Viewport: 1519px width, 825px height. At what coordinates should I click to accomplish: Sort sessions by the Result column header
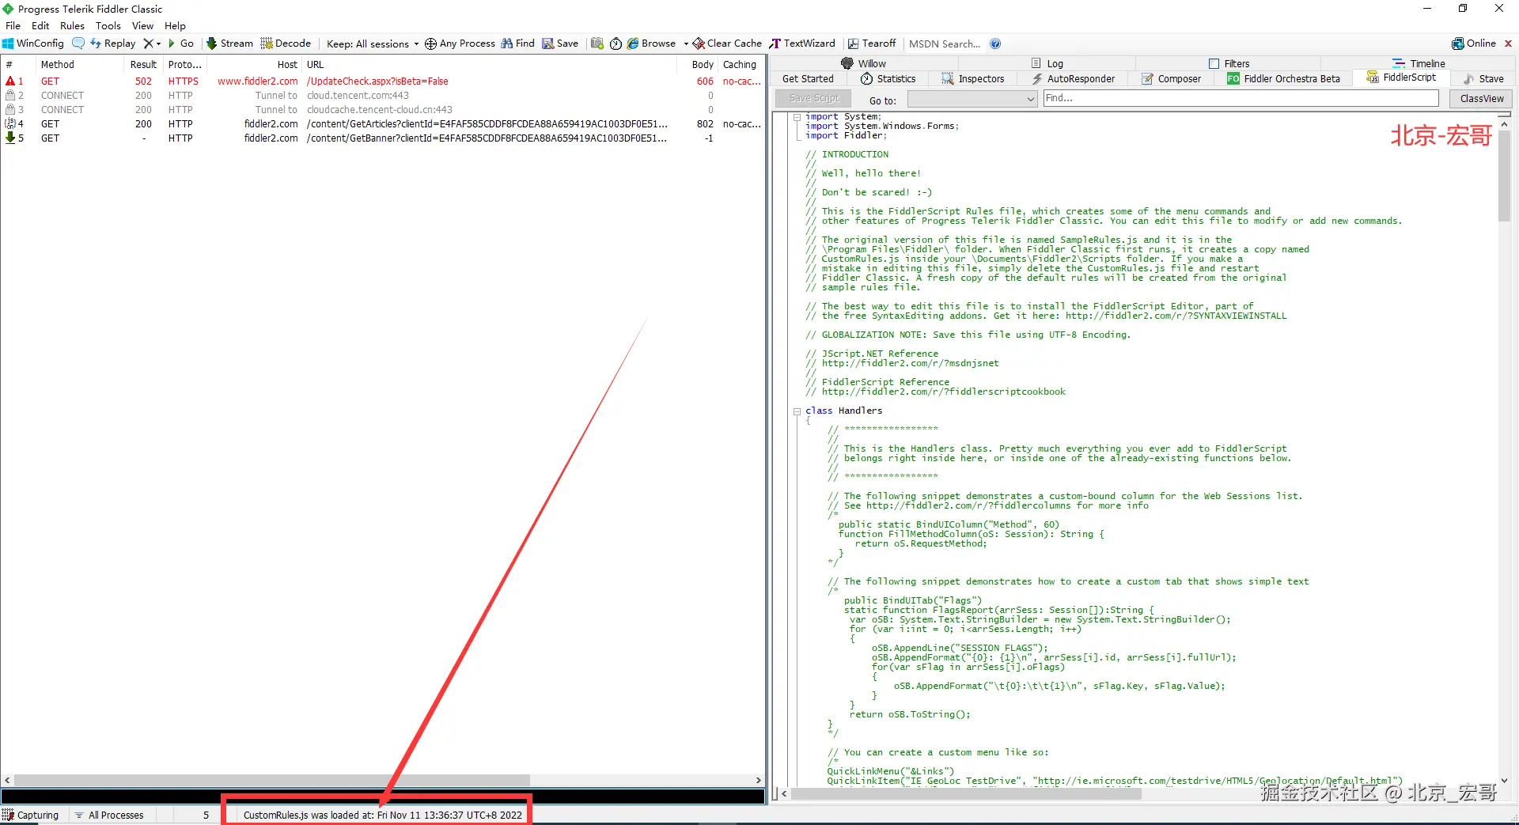click(x=143, y=65)
